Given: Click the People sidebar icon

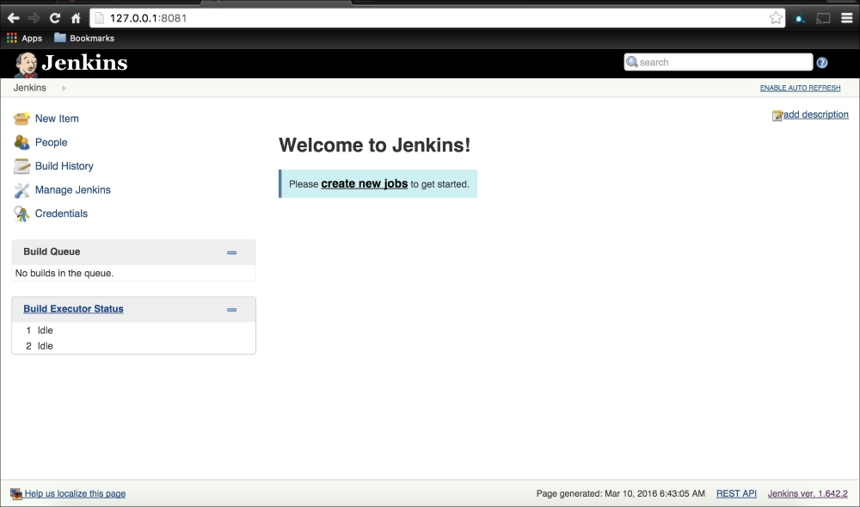Looking at the screenshot, I should click(21, 142).
